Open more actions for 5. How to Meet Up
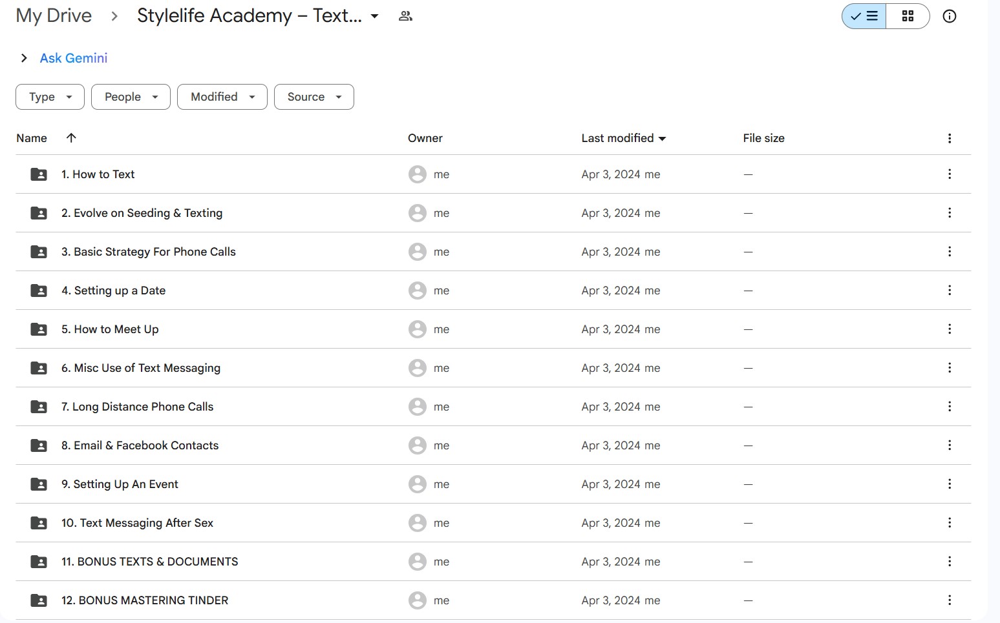Screen dimensions: 1000x623 tap(949, 329)
